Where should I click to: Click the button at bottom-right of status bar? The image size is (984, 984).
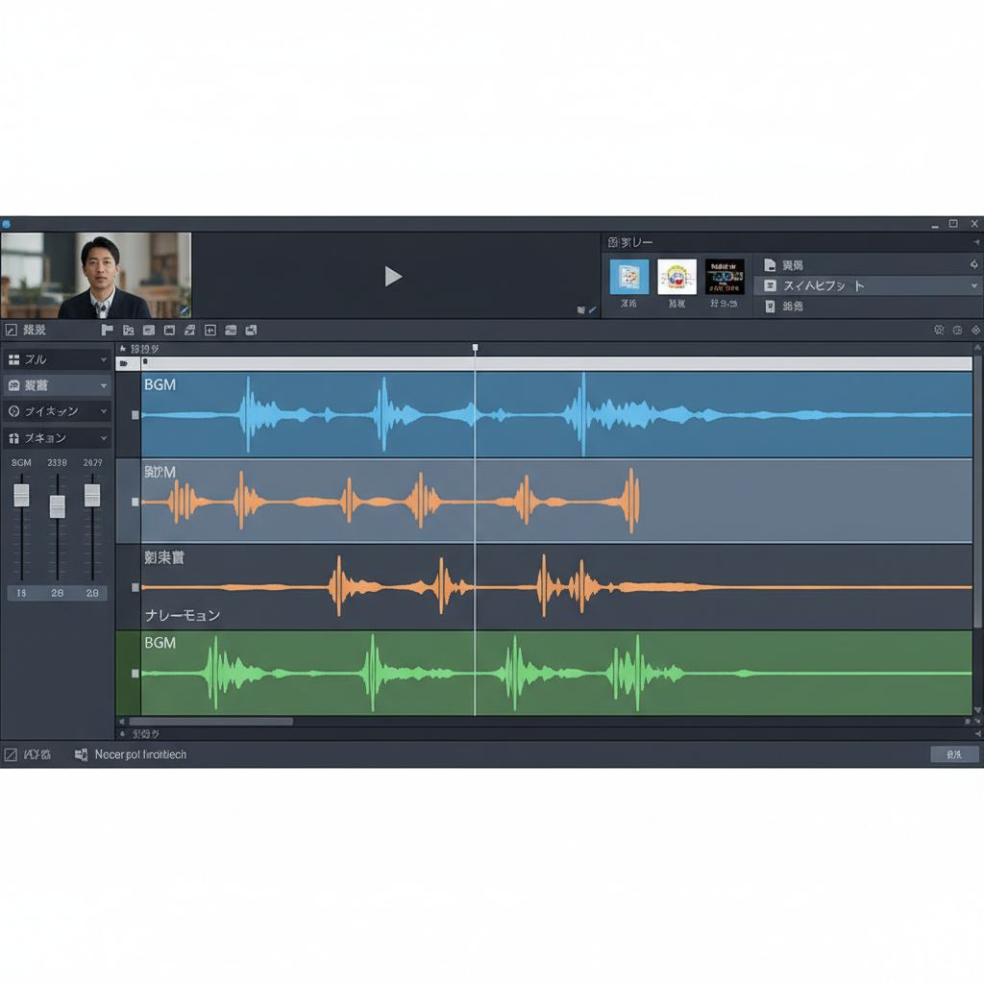(954, 754)
